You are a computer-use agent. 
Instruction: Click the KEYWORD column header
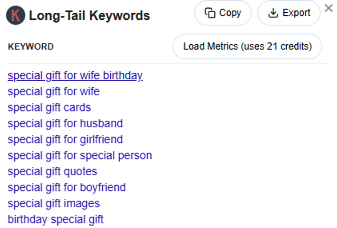point(31,47)
